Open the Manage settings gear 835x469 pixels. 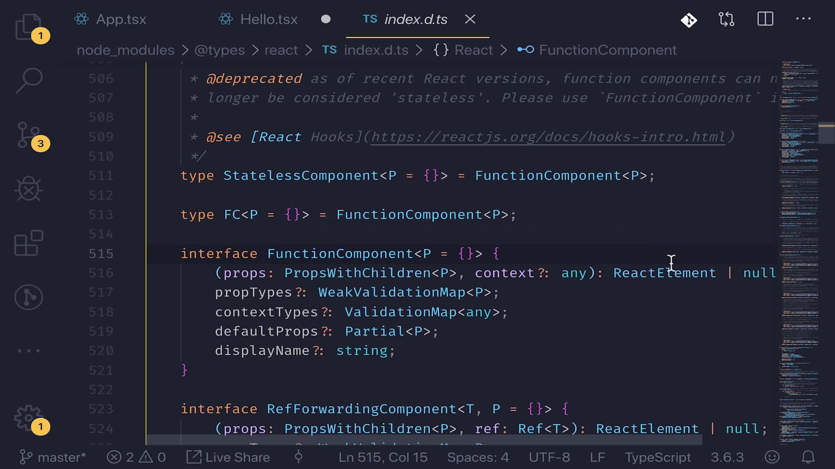(29, 418)
